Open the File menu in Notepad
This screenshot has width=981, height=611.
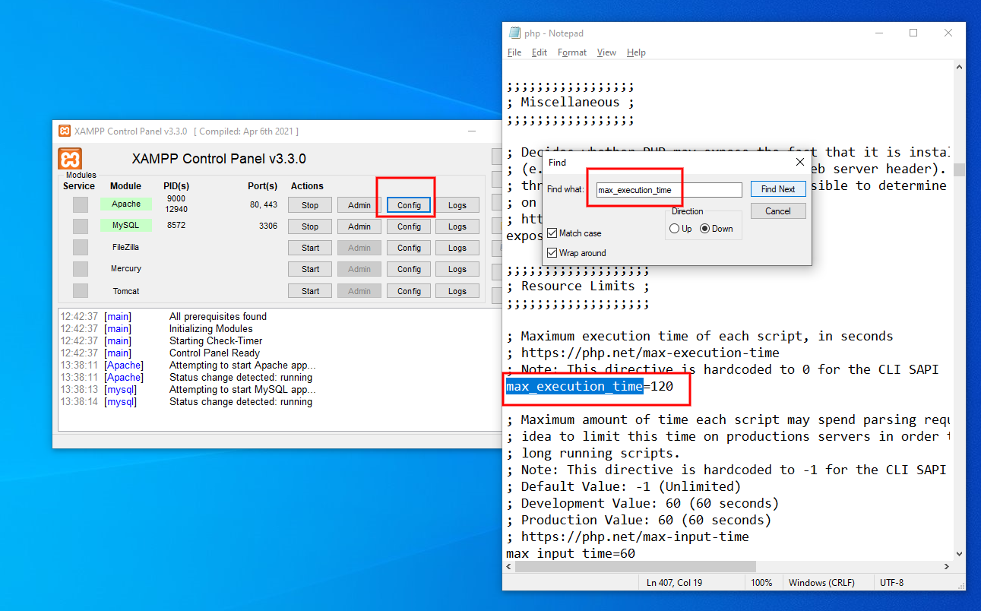point(514,52)
